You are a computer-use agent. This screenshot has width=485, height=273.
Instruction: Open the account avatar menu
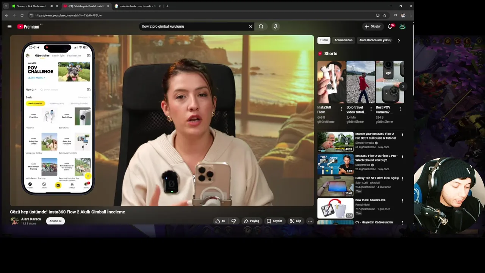click(x=402, y=27)
